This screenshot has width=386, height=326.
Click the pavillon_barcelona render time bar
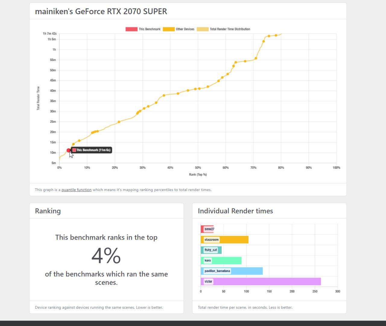[232, 271]
